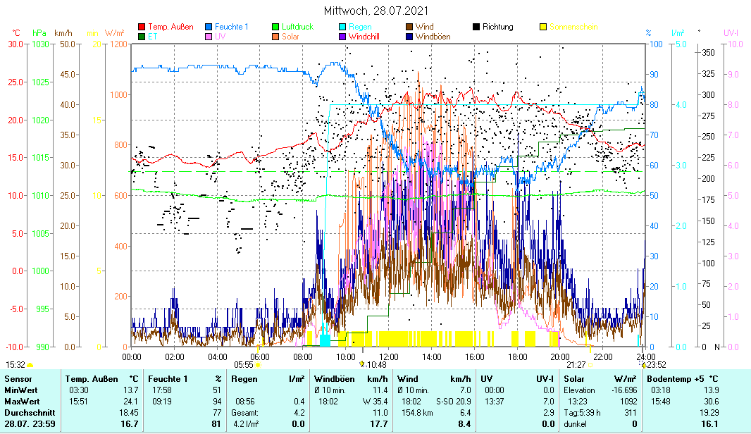Click the average temperature value 18.45
The height and width of the screenshot is (434, 751).
pyautogui.click(x=128, y=412)
